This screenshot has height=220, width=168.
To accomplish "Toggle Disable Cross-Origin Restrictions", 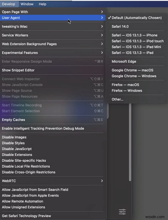I will coord(53,172).
